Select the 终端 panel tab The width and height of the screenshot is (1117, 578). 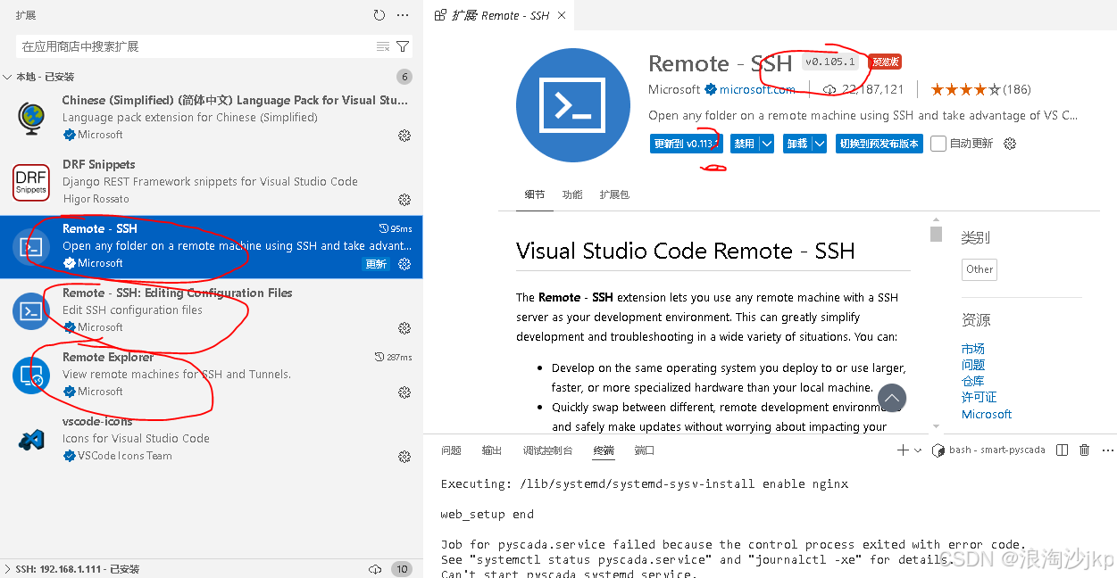coord(604,450)
